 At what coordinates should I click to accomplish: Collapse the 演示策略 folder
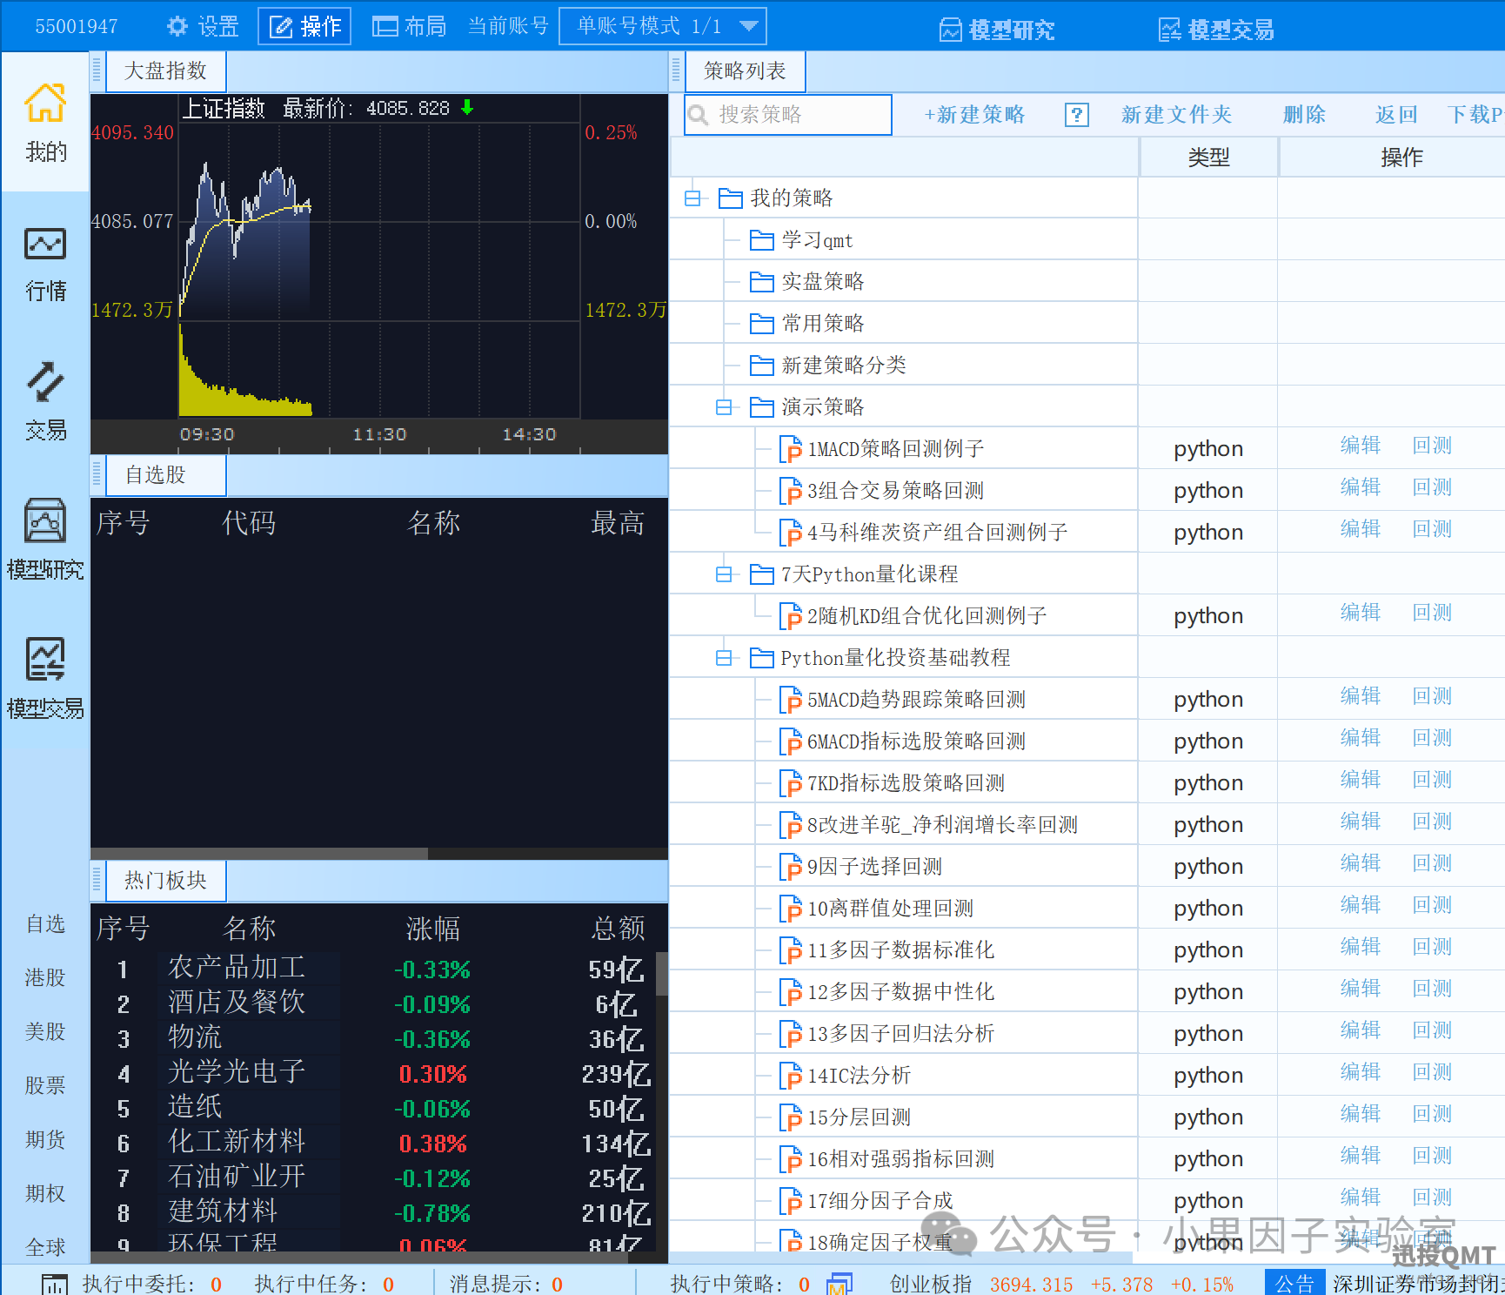click(x=724, y=407)
